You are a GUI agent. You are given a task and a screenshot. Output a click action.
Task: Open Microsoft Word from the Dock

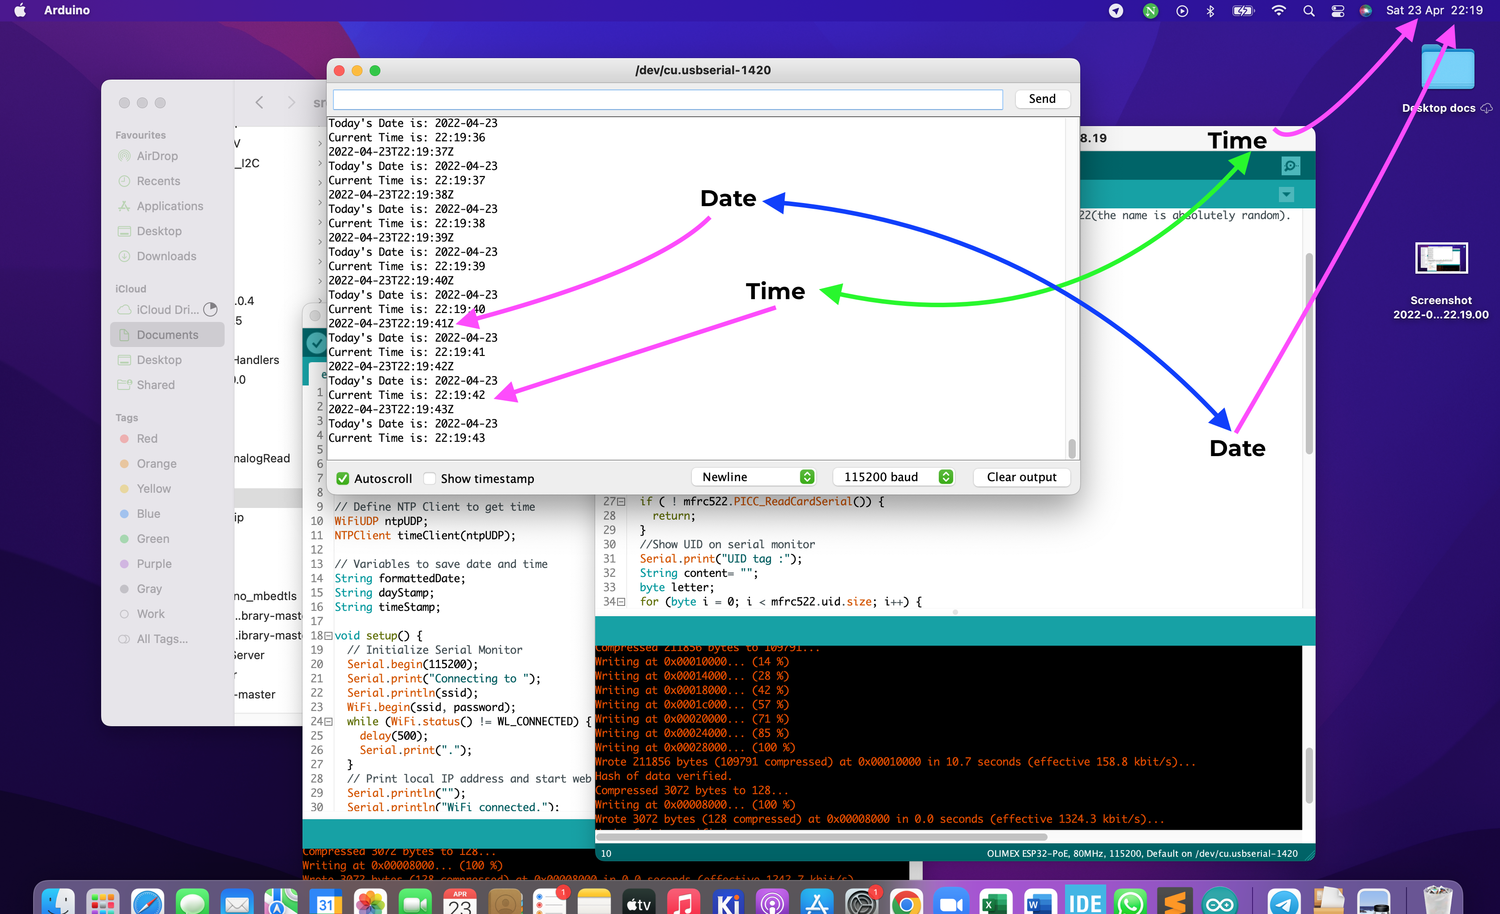pyautogui.click(x=1040, y=902)
